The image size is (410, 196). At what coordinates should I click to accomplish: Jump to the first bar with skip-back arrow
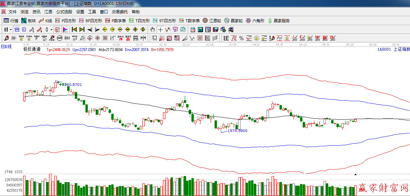pos(75,30)
